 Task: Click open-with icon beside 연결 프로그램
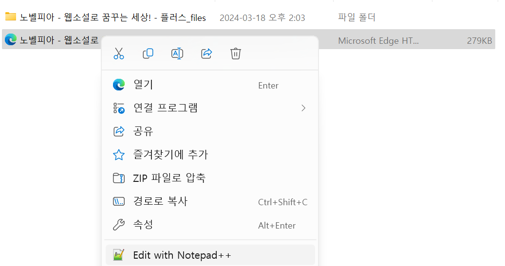tap(118, 108)
